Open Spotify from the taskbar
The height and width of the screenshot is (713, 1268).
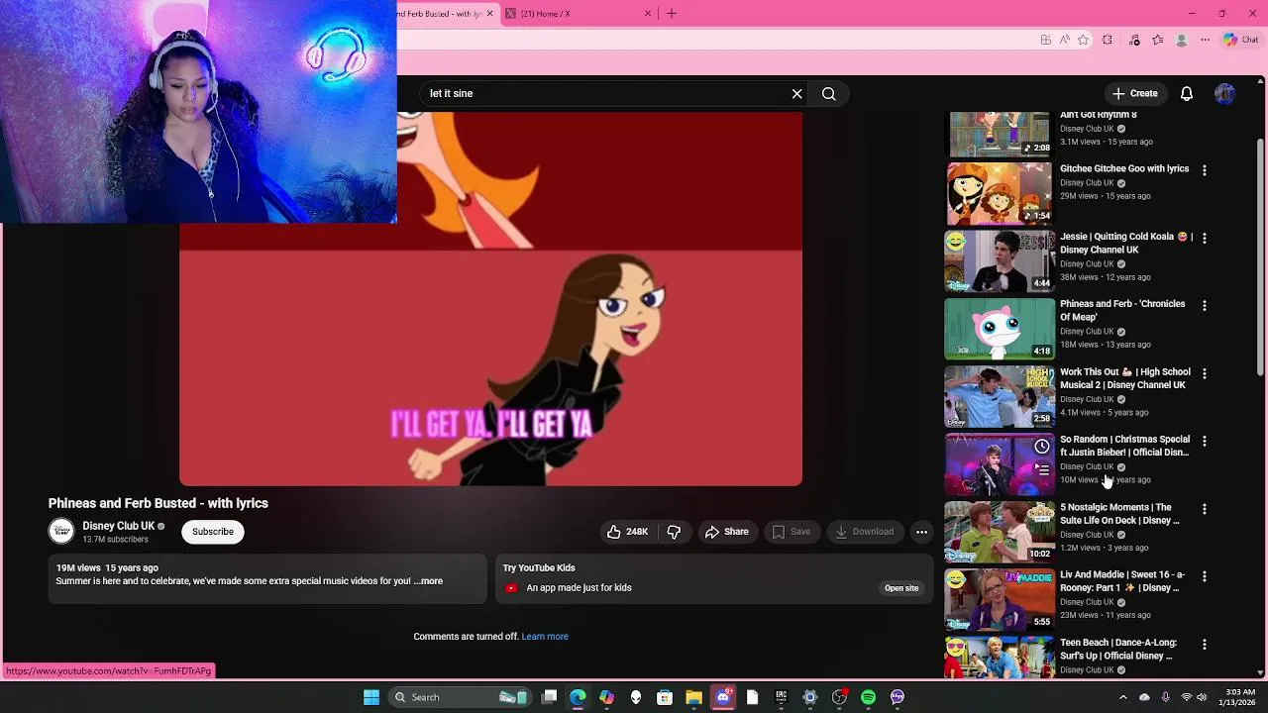pyautogui.click(x=868, y=697)
